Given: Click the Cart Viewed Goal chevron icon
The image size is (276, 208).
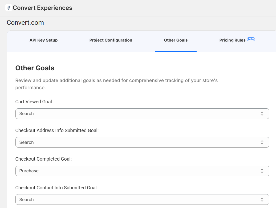Looking at the screenshot, I should (262, 114).
